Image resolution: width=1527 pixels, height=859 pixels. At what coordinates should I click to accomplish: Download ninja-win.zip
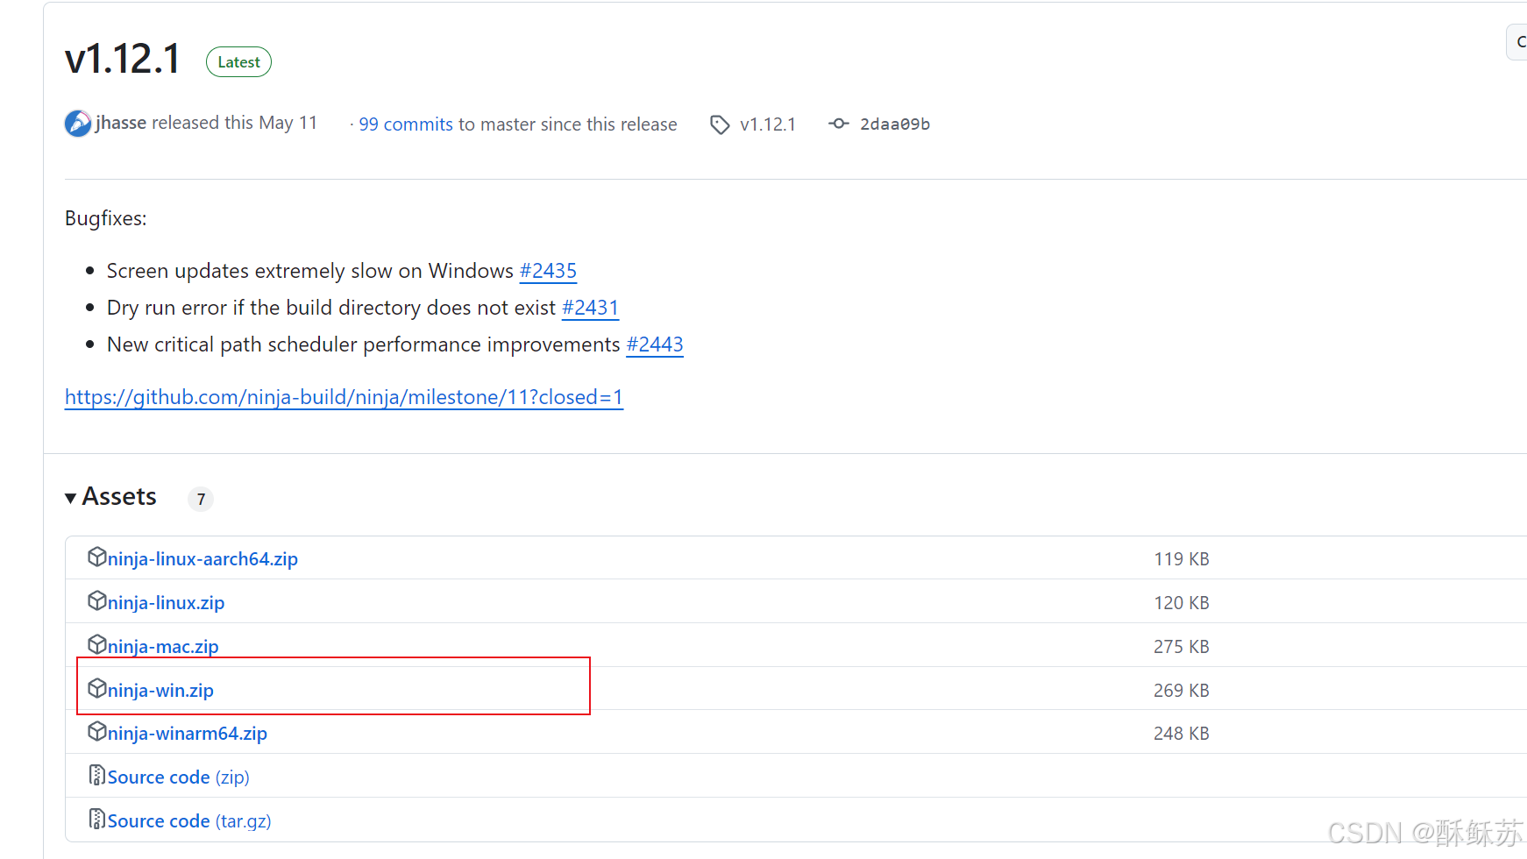coord(160,691)
